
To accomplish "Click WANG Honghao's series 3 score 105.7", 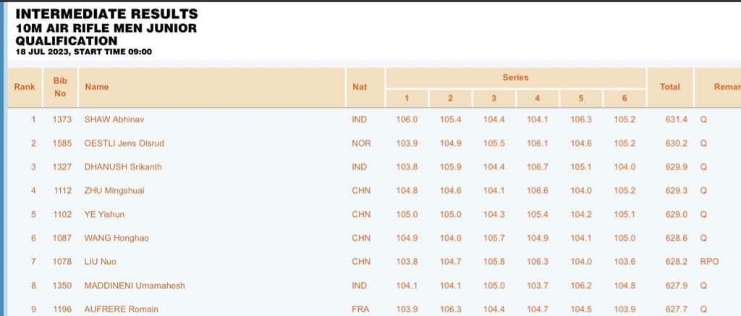I will coord(494,238).
